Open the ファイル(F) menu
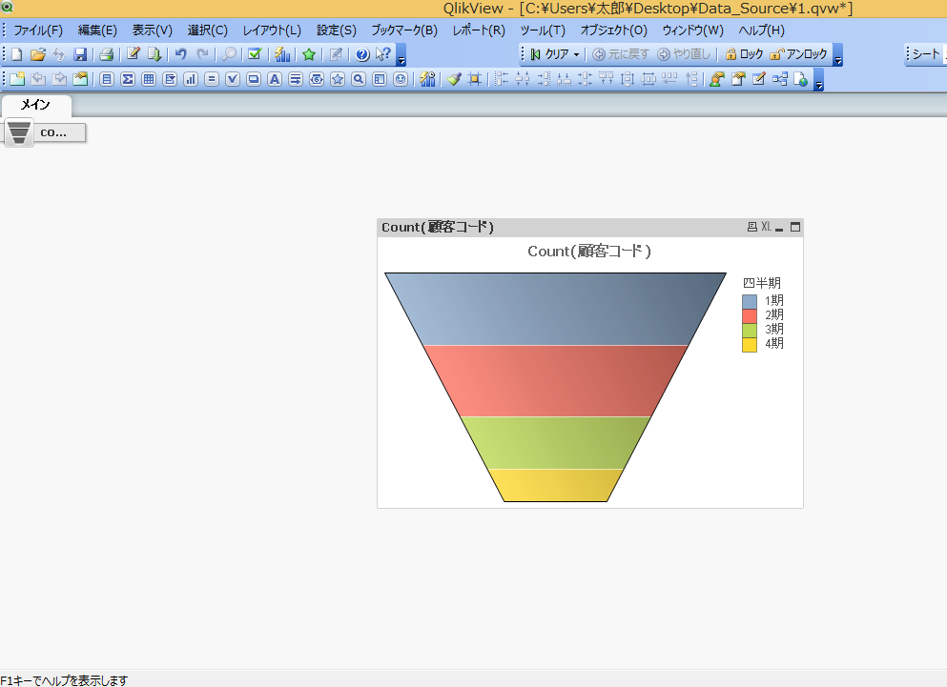This screenshot has width=947, height=687. coord(38,30)
